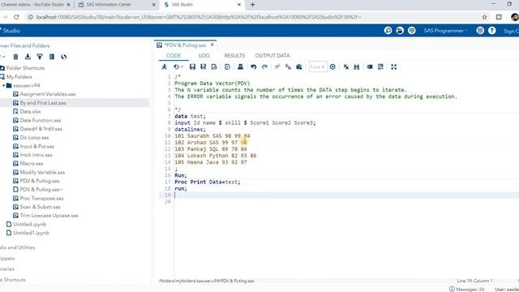
Task: Click the Upload icon in the files panel
Action: coord(40,57)
